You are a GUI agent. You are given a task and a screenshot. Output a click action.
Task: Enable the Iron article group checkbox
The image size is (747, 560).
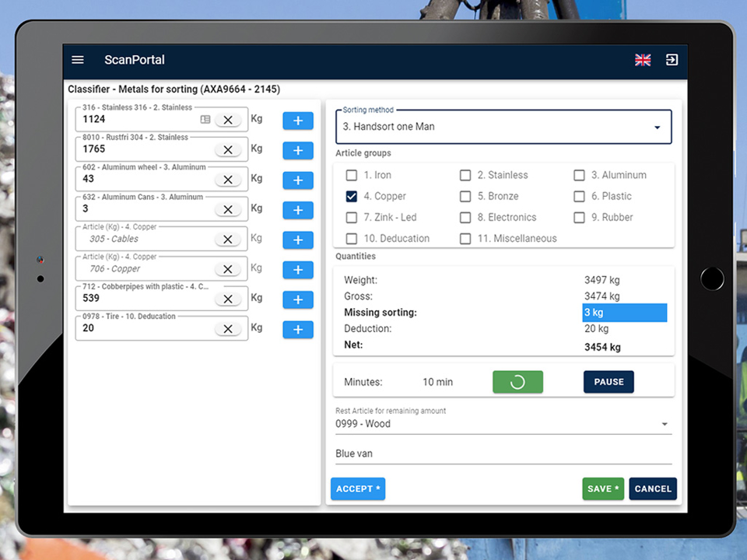click(352, 175)
